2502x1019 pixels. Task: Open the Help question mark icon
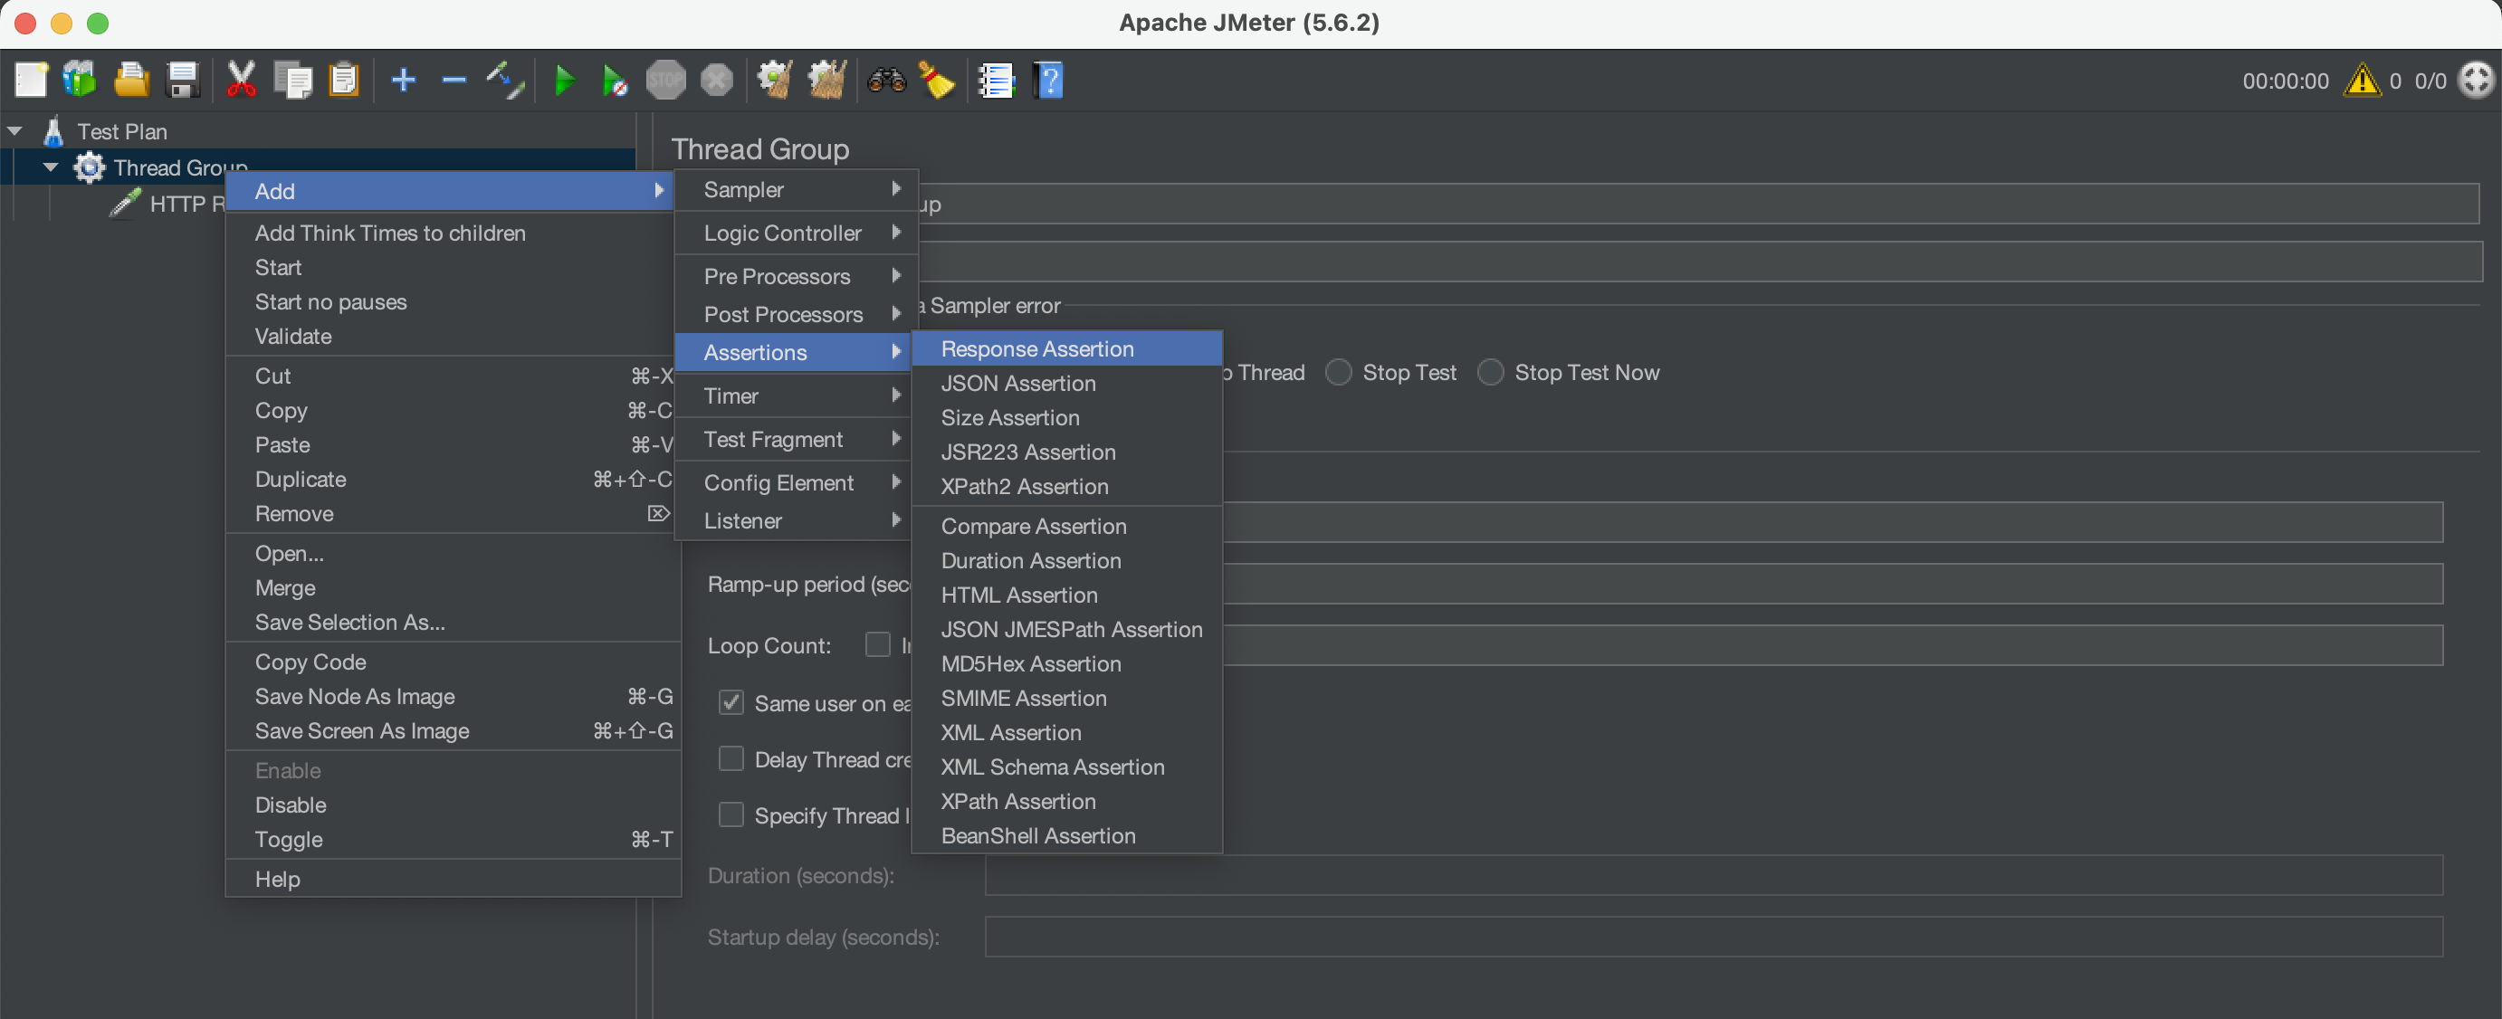(1049, 80)
